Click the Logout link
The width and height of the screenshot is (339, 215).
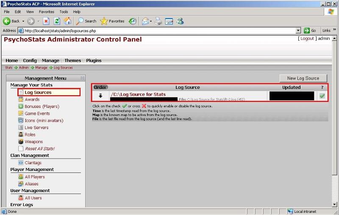click(307, 39)
